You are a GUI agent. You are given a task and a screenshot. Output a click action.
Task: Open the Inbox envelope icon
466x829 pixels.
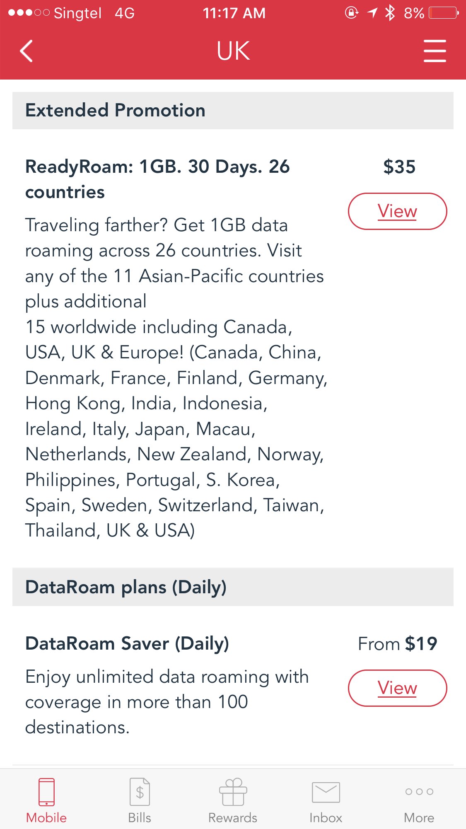coord(326,792)
